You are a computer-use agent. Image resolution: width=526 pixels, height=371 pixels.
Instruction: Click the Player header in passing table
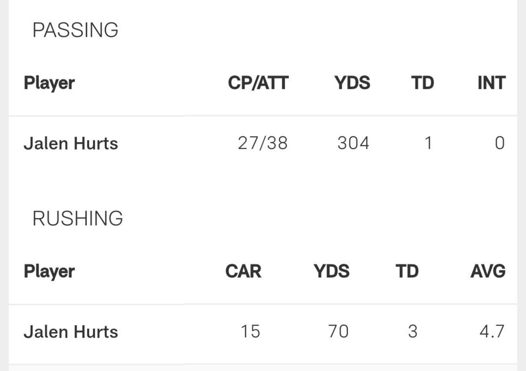click(x=49, y=83)
